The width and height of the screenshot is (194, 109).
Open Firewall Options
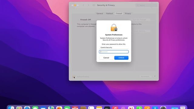click(139, 31)
